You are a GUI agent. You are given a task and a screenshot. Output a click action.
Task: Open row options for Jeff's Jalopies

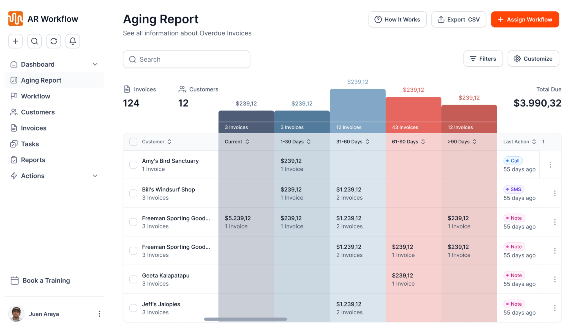[555, 308]
